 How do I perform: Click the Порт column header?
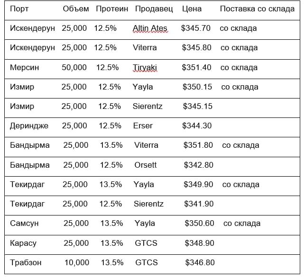(x=19, y=9)
